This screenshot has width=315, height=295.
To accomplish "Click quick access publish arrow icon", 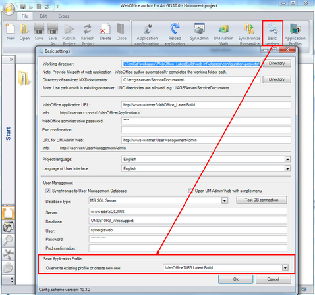I will [31, 7].
